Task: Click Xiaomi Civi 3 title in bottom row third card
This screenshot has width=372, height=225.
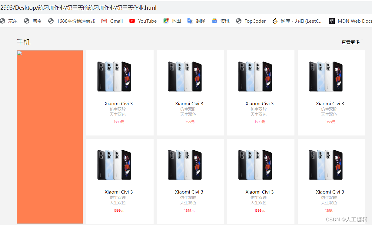Action: pyautogui.click(x=260, y=192)
